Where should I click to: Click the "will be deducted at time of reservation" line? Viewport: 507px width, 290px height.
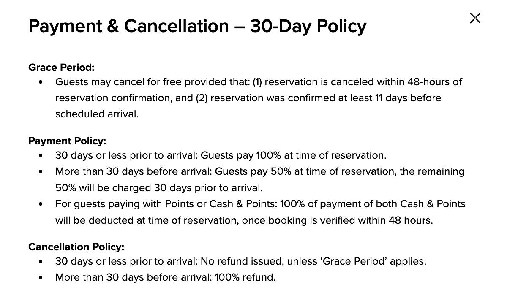click(x=244, y=220)
